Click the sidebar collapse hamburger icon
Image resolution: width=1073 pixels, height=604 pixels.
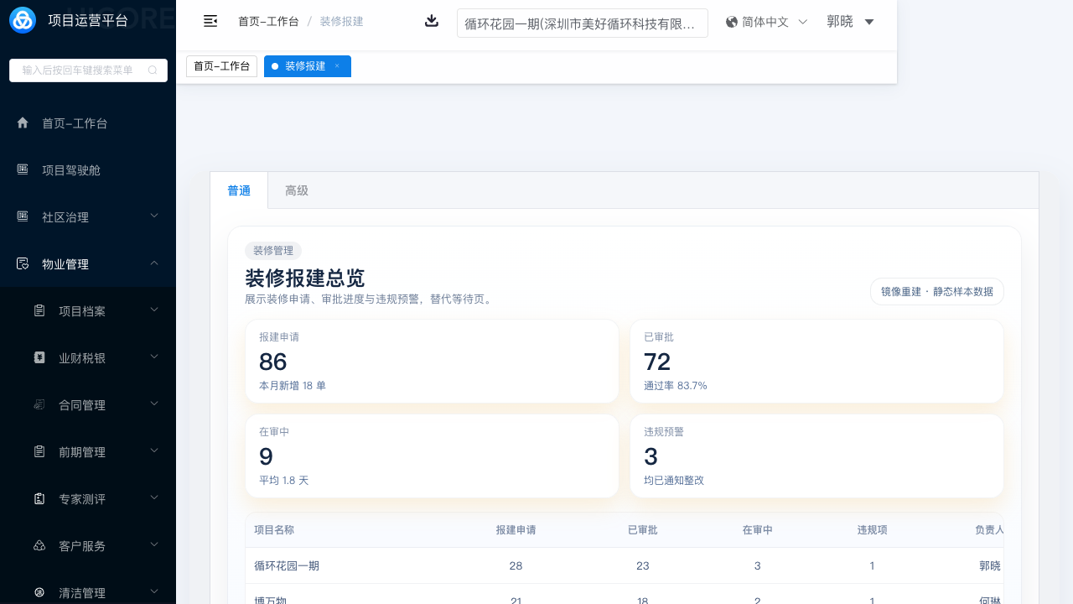(x=210, y=21)
